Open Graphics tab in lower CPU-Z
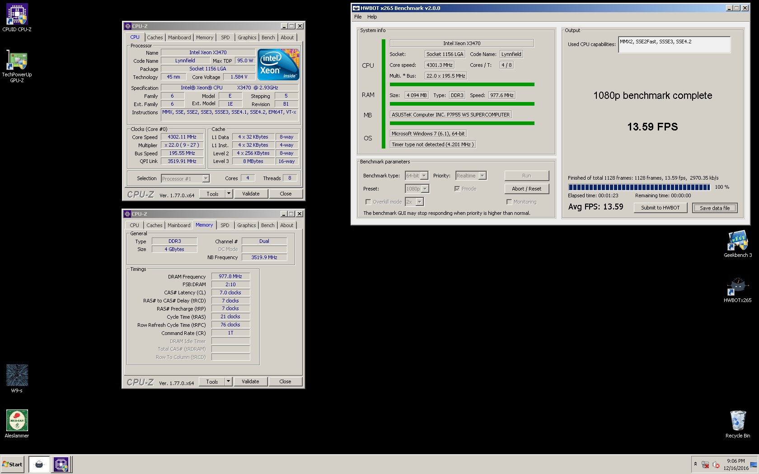 (x=247, y=225)
